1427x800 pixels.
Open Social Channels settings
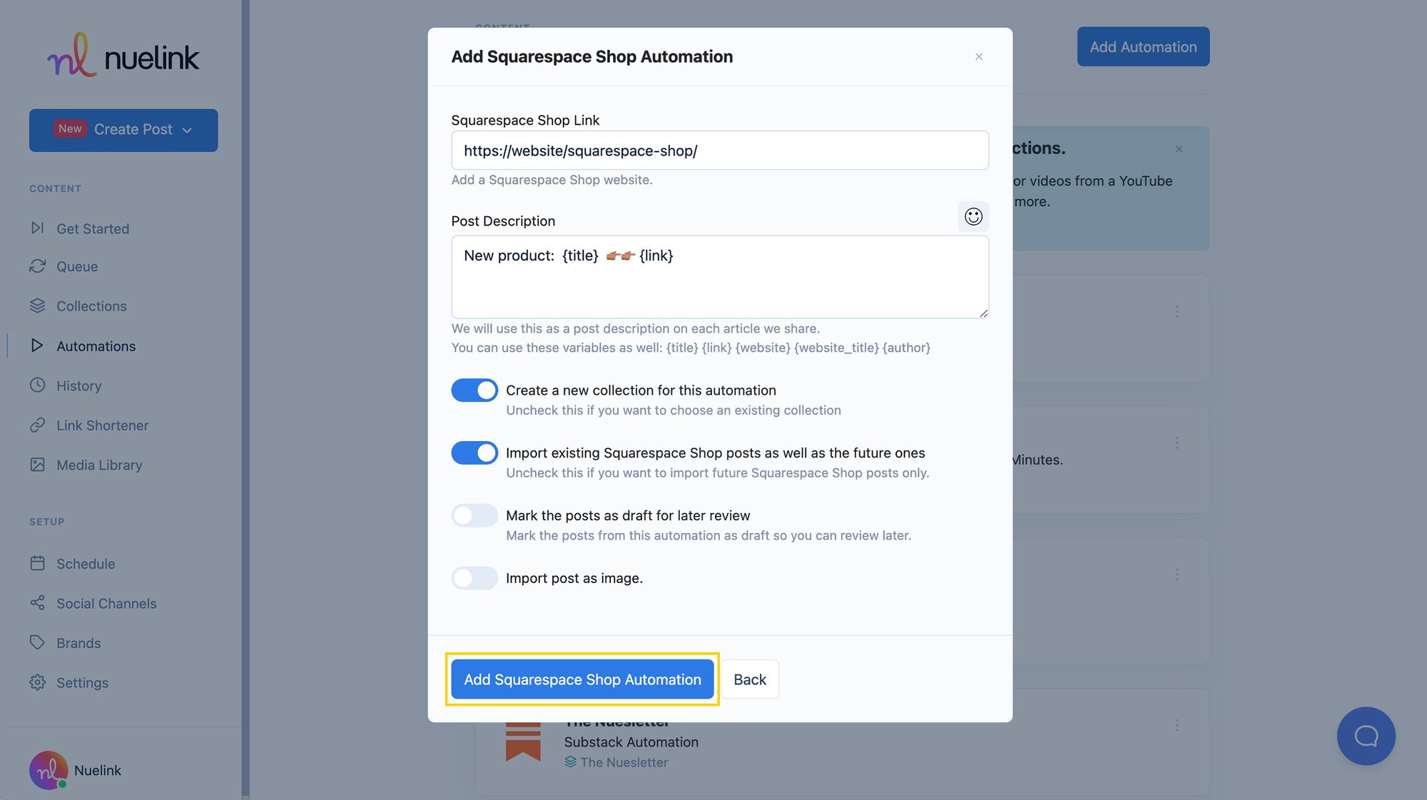(x=106, y=603)
